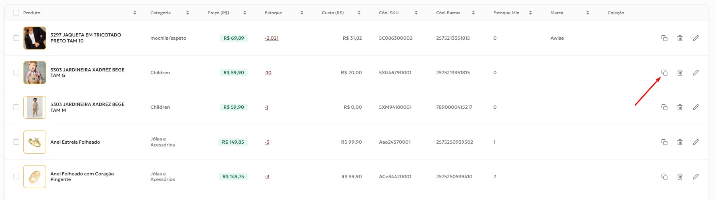716x200 pixels.
Task: Click the Categoria column header
Action: pyautogui.click(x=160, y=13)
